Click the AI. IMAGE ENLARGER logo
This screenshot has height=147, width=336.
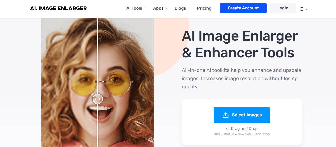click(58, 8)
